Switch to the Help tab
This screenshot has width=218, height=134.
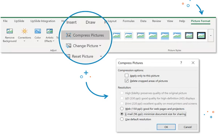point(182,21)
